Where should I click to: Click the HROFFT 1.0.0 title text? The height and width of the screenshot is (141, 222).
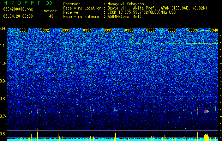[28, 3]
